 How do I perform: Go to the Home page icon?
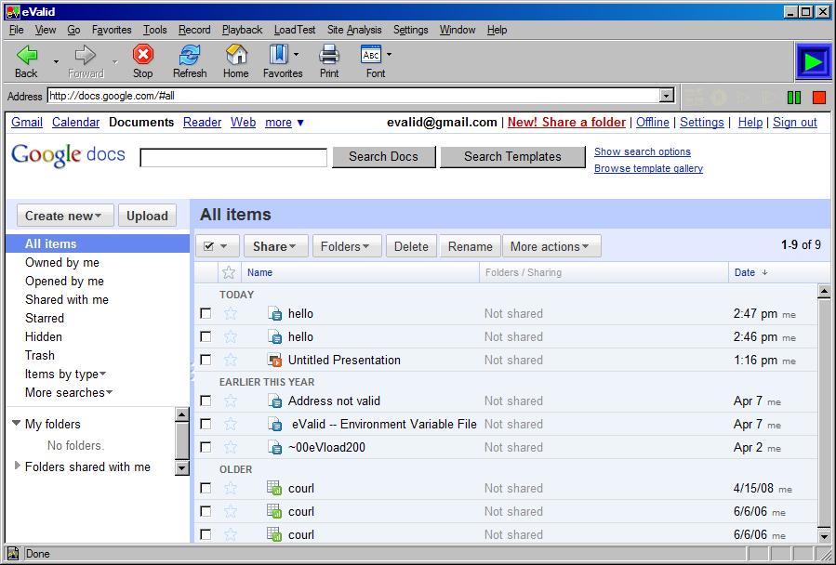(236, 55)
